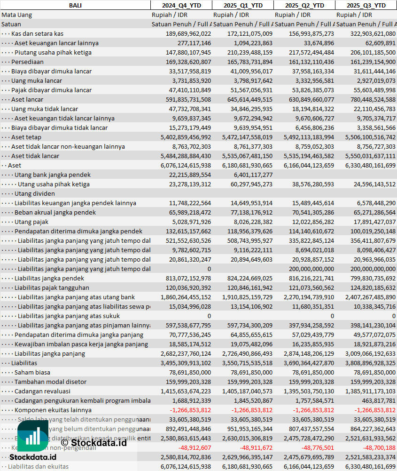Image resolution: width=397 pixels, height=471 pixels.
Task: Click the Aset tetap row label
Action: point(26,137)
